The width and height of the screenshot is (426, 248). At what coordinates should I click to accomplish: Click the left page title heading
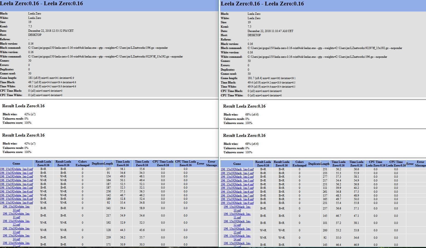[41, 4]
